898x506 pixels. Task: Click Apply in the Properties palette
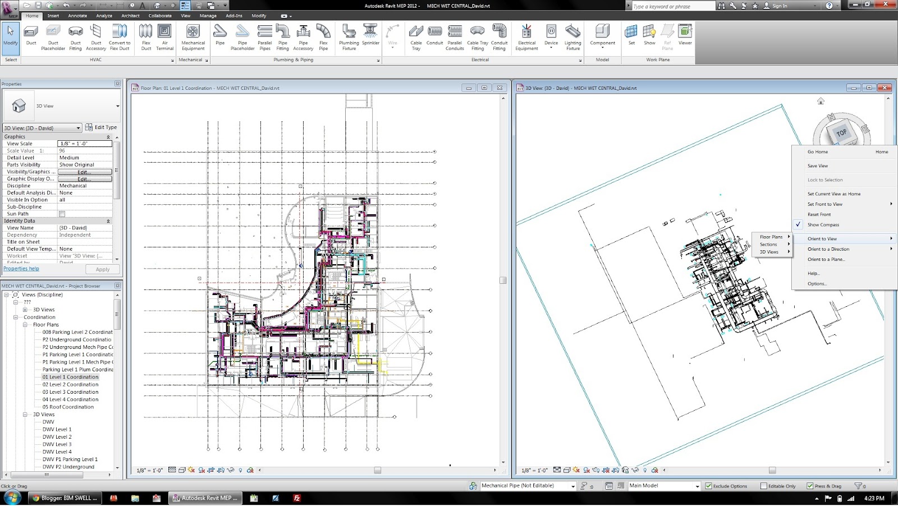click(102, 269)
